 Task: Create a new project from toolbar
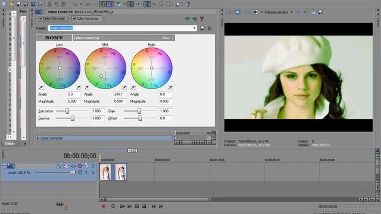click(4, 4)
